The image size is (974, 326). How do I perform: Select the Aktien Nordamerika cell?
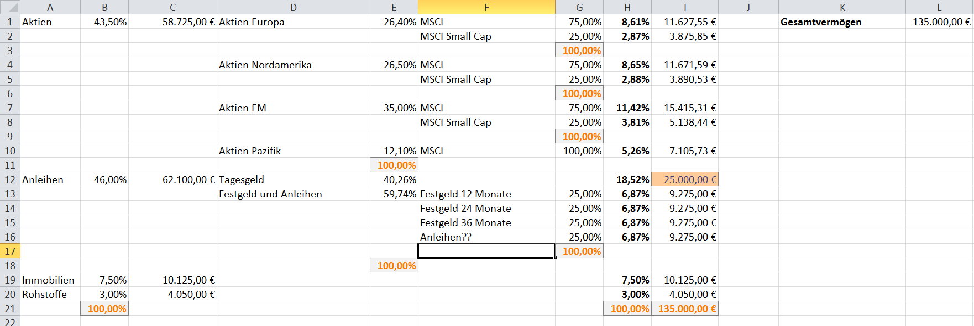point(265,65)
